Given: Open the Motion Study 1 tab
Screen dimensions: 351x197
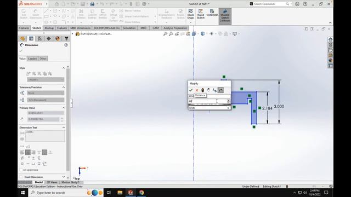Looking at the screenshot, I should click(x=70, y=182).
